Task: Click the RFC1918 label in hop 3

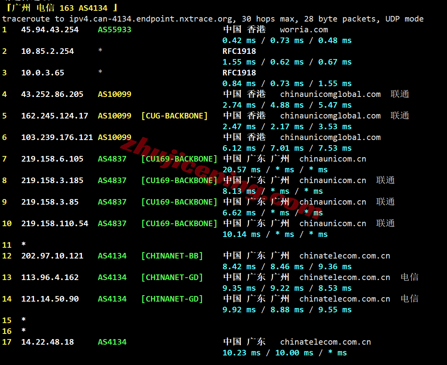Action: (239, 73)
